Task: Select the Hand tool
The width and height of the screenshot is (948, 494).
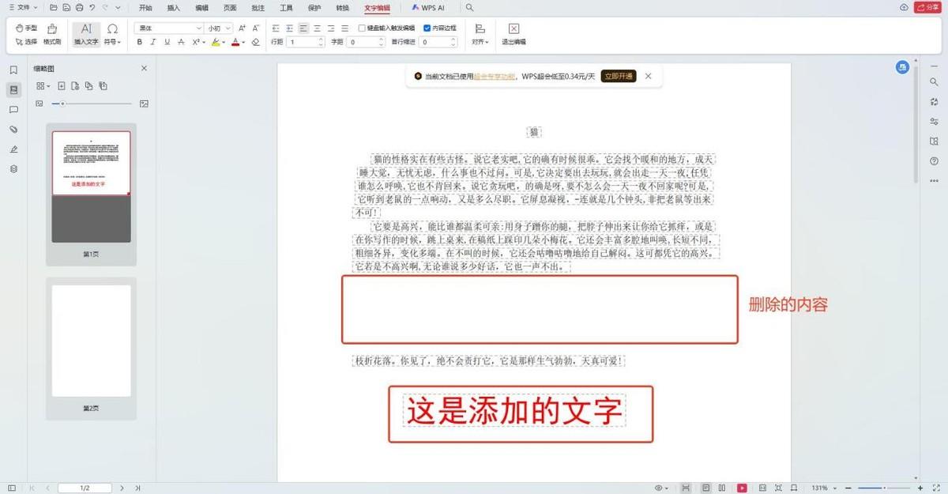Action: tap(26, 28)
